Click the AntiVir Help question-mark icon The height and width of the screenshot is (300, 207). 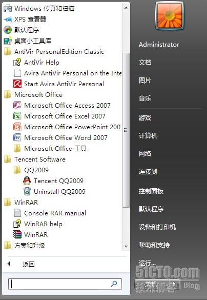17,63
